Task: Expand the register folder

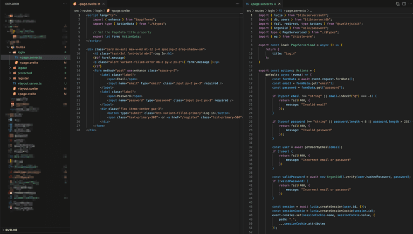Action: tap(23, 78)
